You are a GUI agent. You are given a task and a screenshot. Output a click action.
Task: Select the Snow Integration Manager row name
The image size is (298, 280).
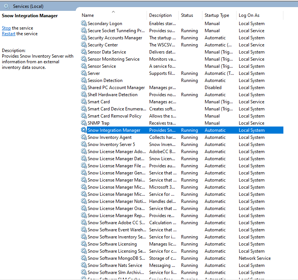point(114,130)
